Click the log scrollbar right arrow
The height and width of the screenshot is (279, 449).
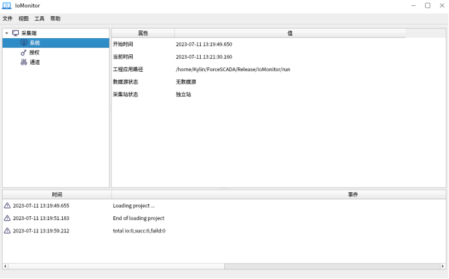click(x=443, y=267)
